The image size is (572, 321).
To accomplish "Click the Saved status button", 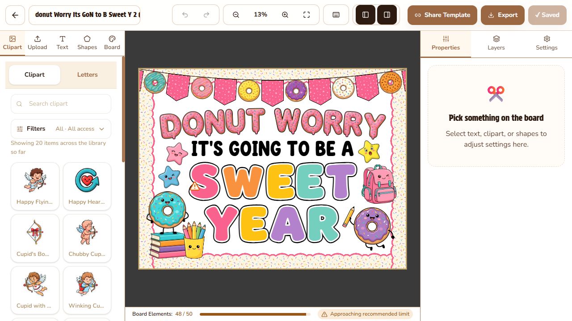I will tap(547, 15).
